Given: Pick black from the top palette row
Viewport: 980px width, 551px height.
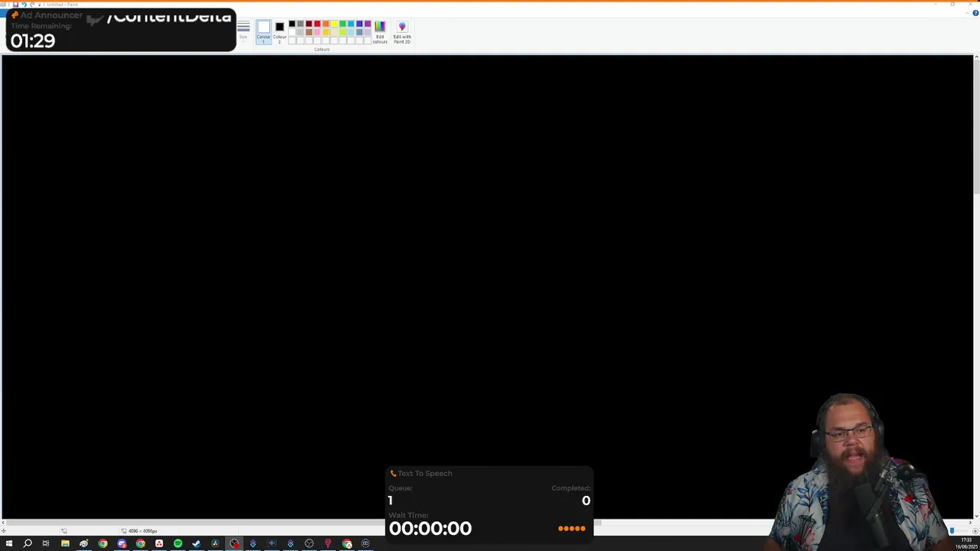Looking at the screenshot, I should point(292,24).
